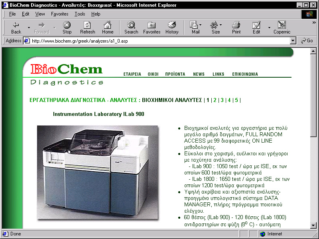
Task: Click the vertical scrollbar thumb
Action: (313, 96)
